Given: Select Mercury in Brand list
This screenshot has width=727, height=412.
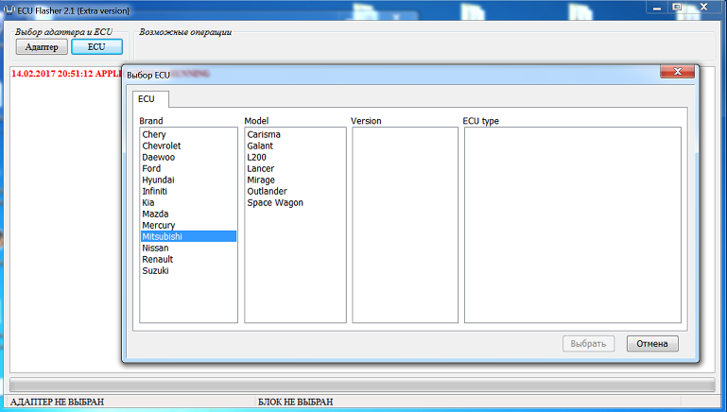Looking at the screenshot, I should 188,225.
